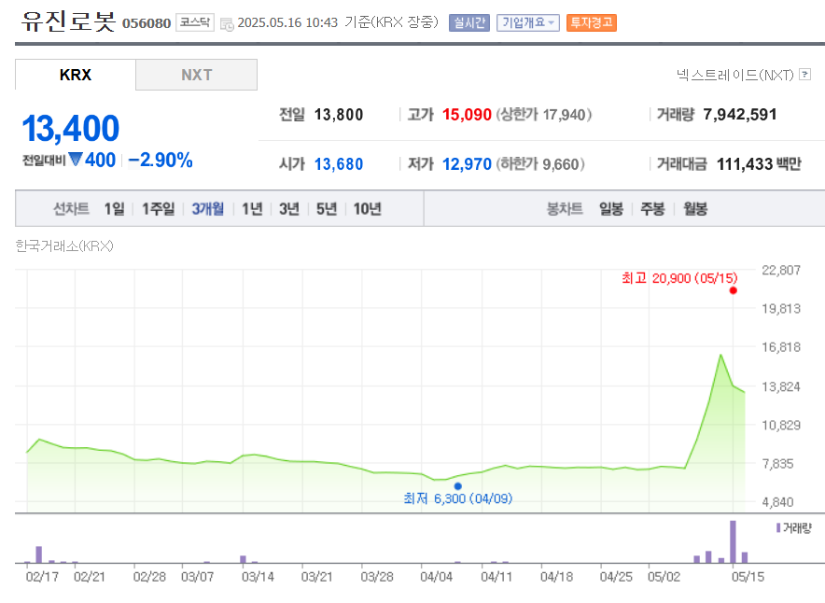The width and height of the screenshot is (825, 603).
Task: Click the blue 최저 6,300 low marker dot
Action: pos(457,486)
